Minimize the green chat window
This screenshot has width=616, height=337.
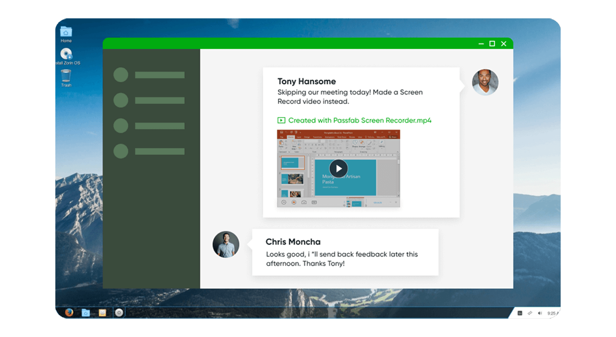coord(481,44)
